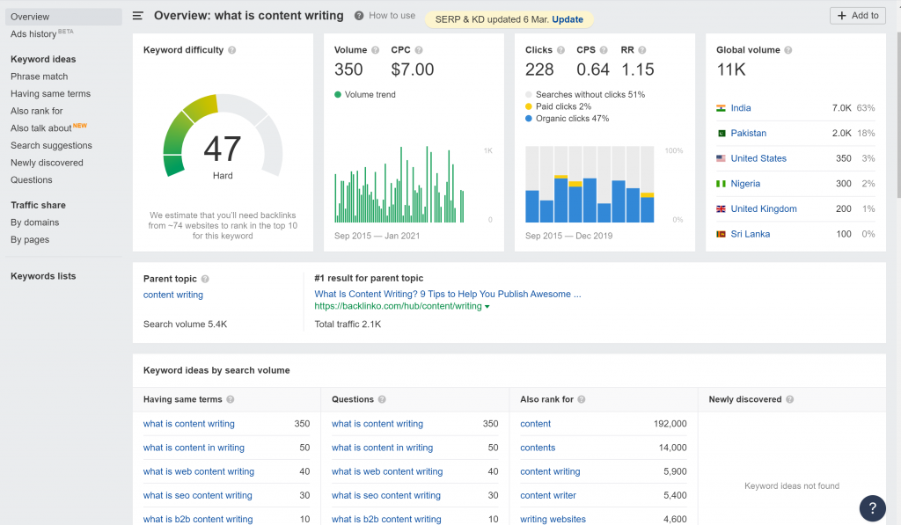Viewport: 901px width, 525px height.
Task: Click the green Volume trend legend dot
Action: coord(338,95)
